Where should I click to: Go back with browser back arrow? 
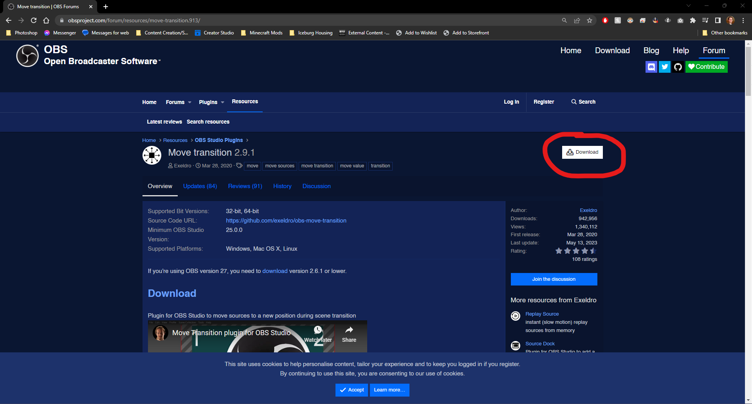click(9, 20)
